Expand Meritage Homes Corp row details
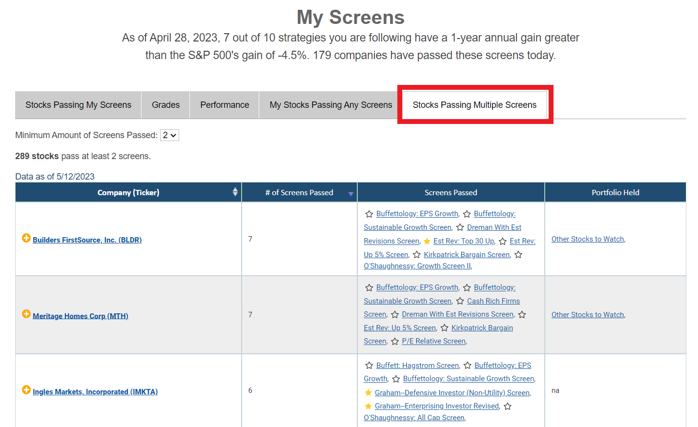 [x=26, y=314]
